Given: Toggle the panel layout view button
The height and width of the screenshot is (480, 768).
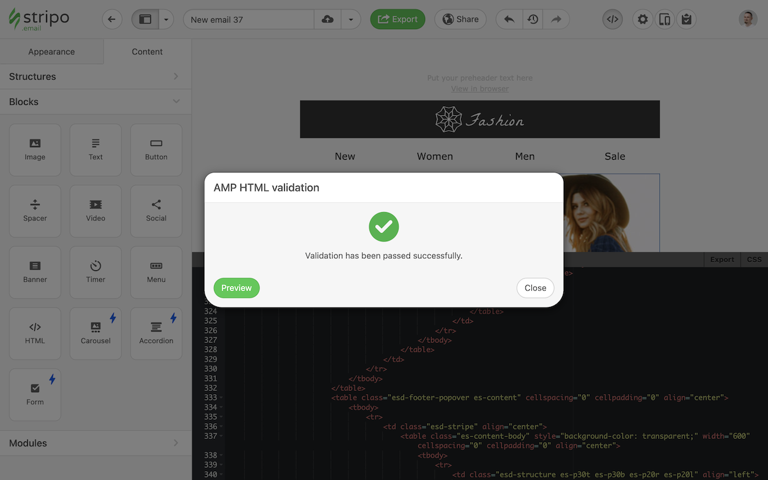Looking at the screenshot, I should point(145,20).
